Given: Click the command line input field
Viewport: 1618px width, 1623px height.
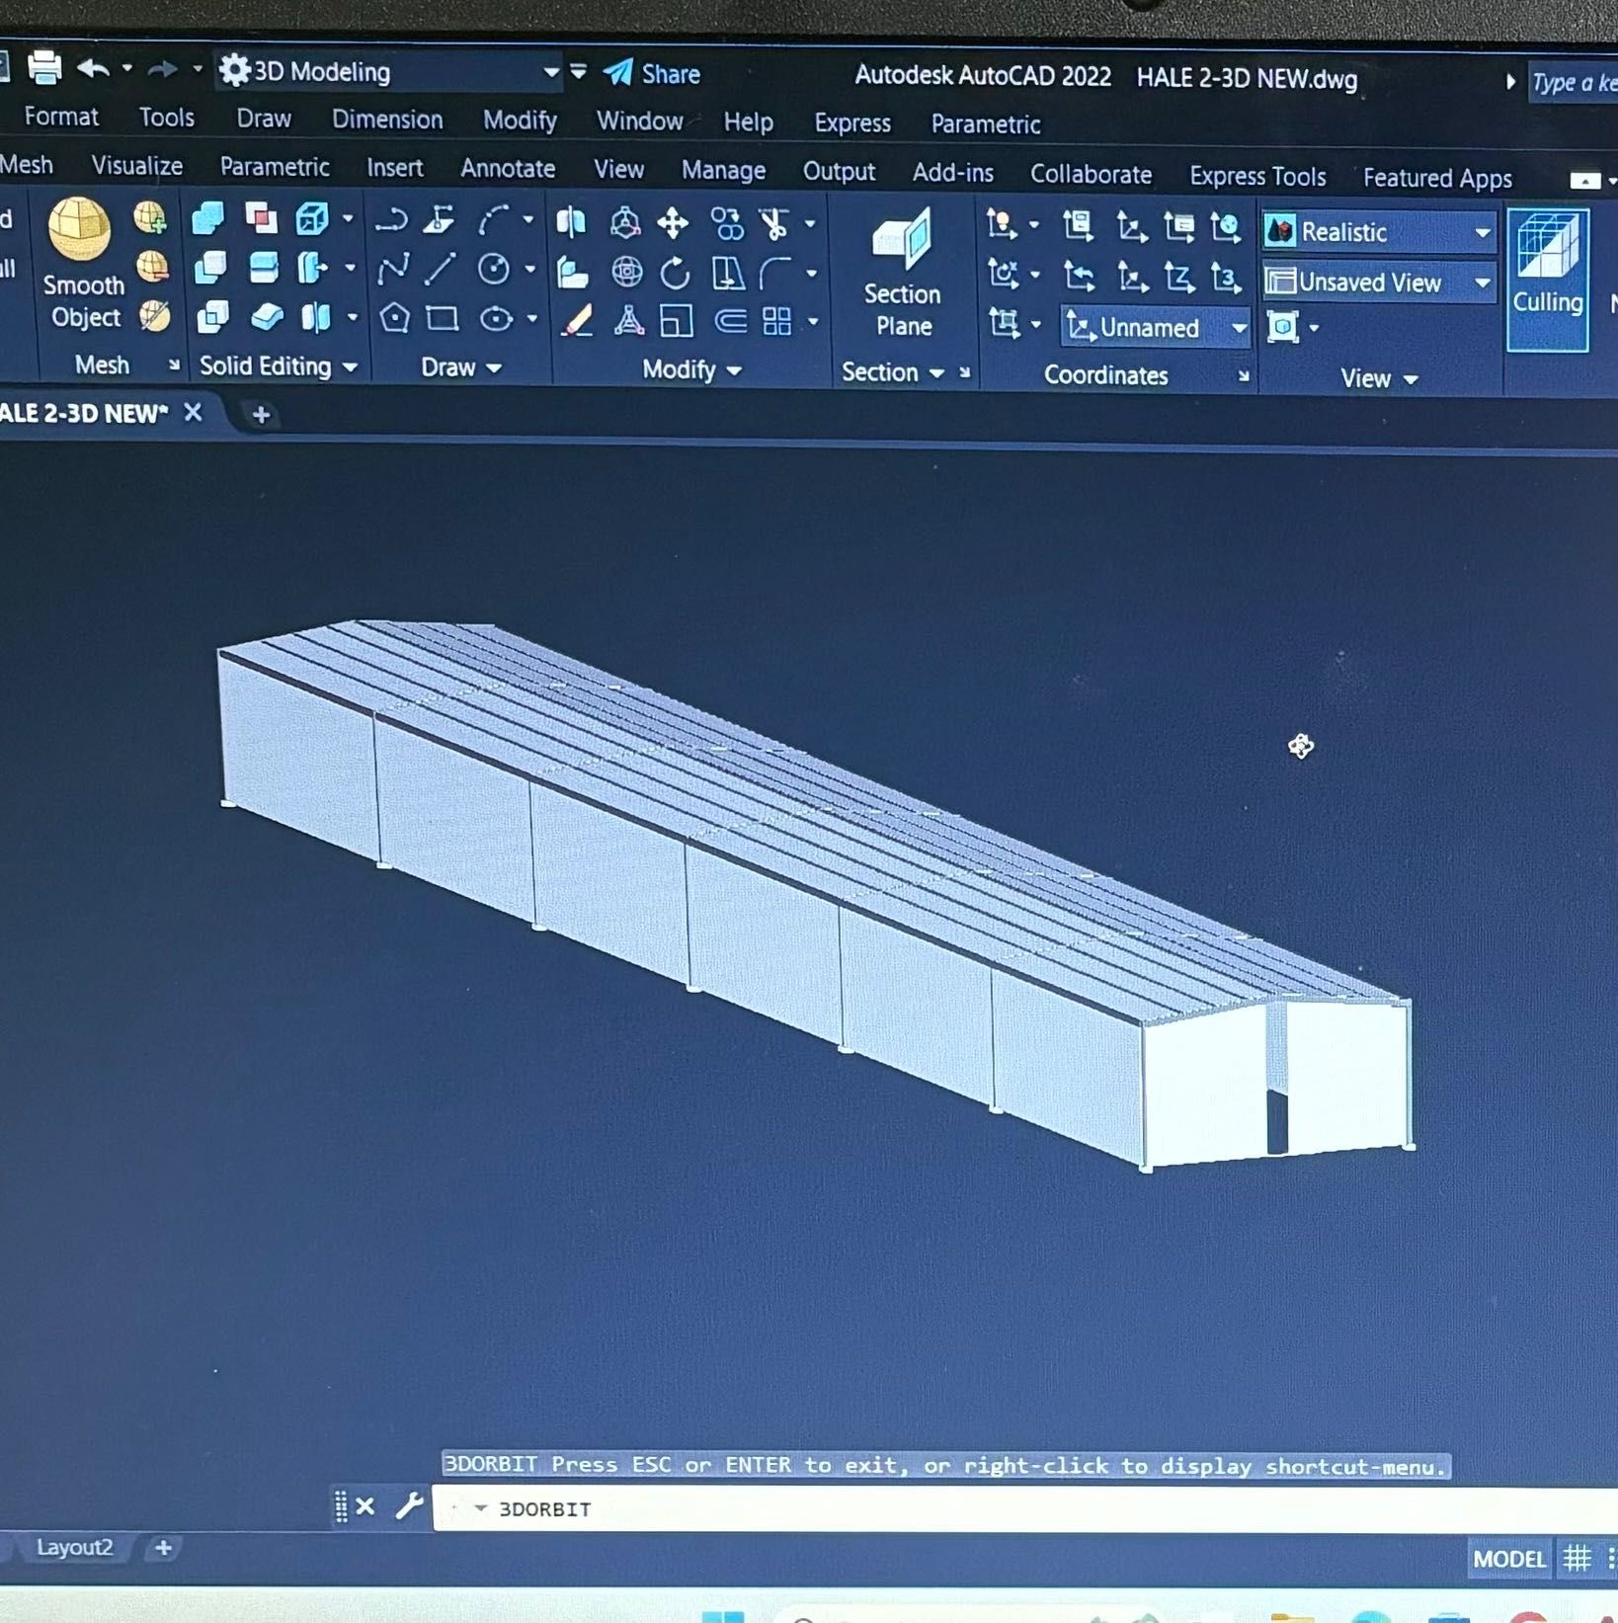Looking at the screenshot, I should coord(1023,1507).
